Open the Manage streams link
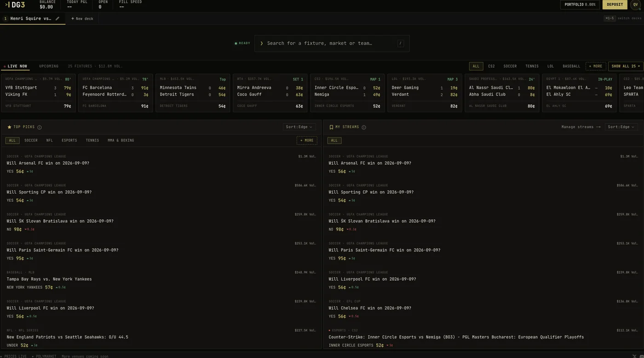Image resolution: width=644 pixels, height=358 pixels. (x=581, y=127)
